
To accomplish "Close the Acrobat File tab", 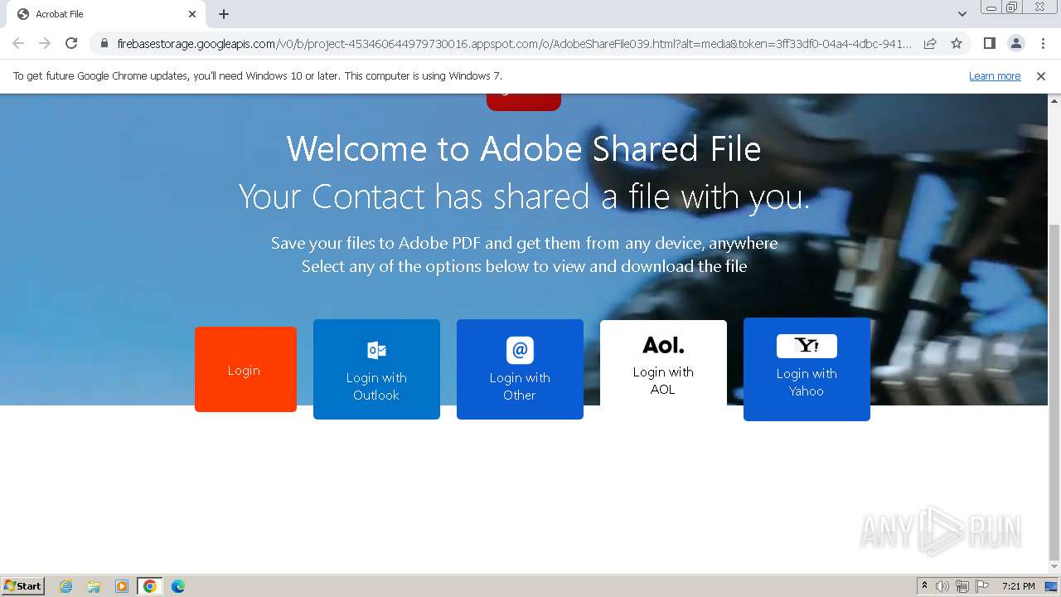I will 192,14.
